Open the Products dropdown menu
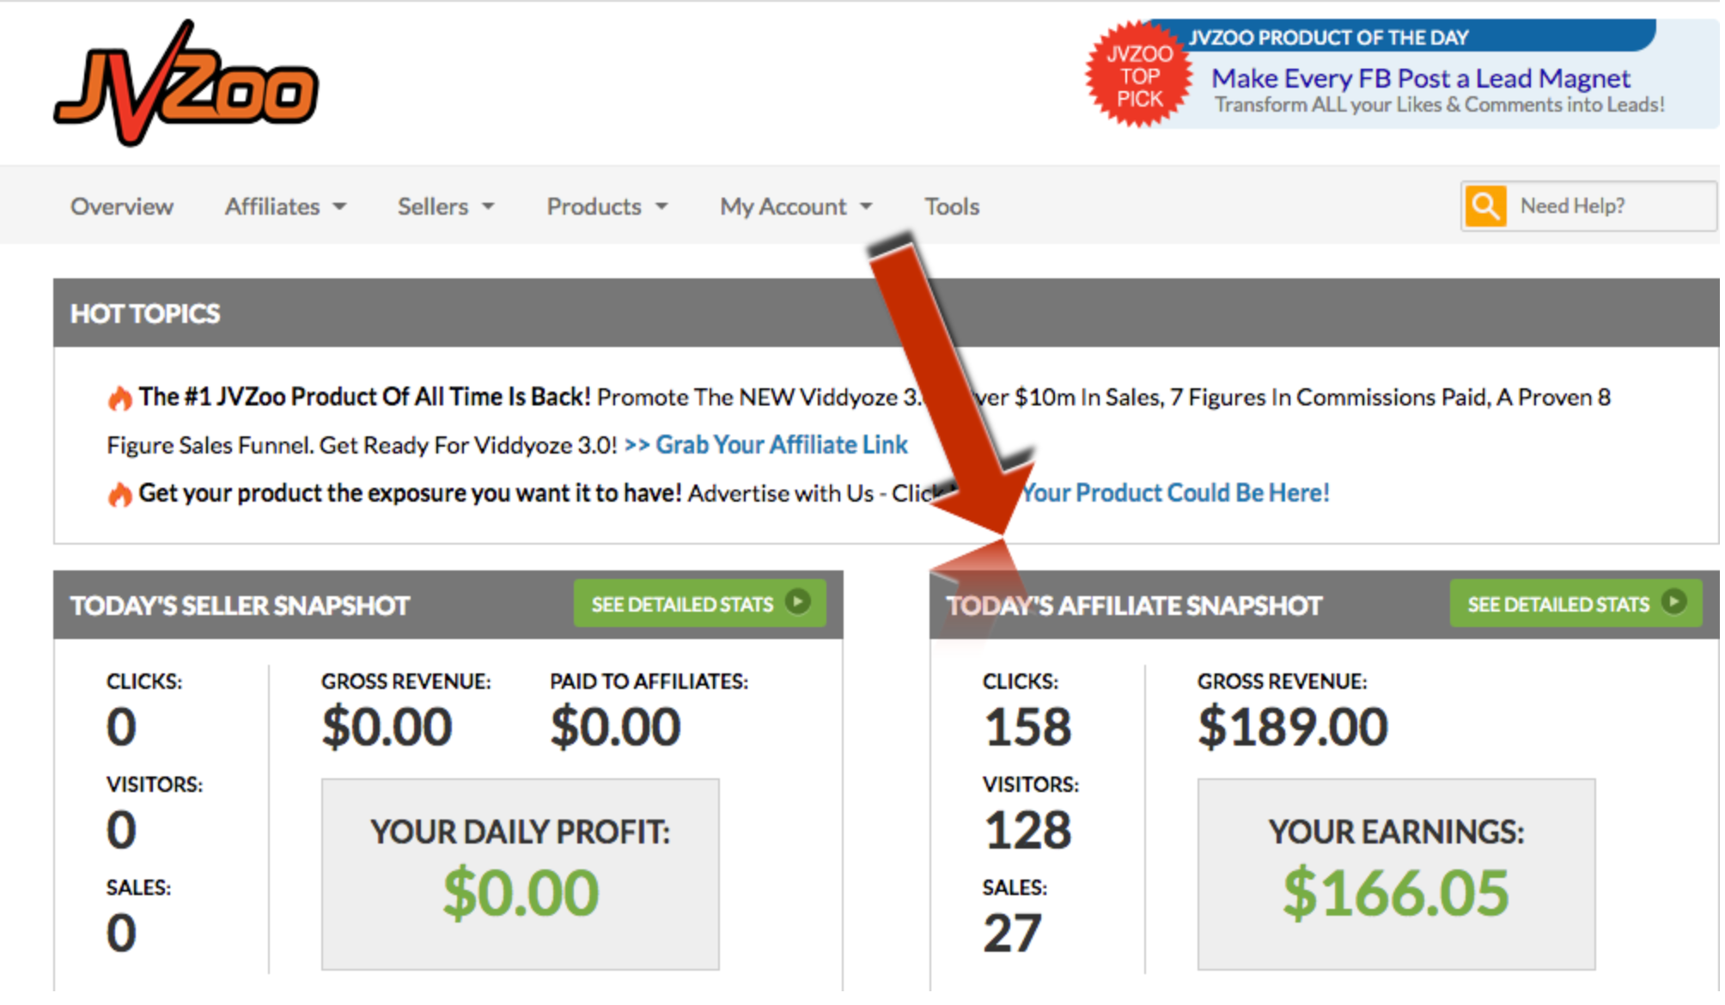Screen dimensions: 1725x1005 pyautogui.click(x=607, y=206)
